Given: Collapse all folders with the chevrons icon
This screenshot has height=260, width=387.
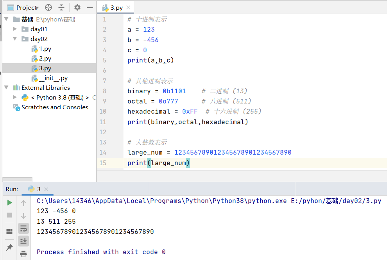Looking at the screenshot, I should (62, 7).
